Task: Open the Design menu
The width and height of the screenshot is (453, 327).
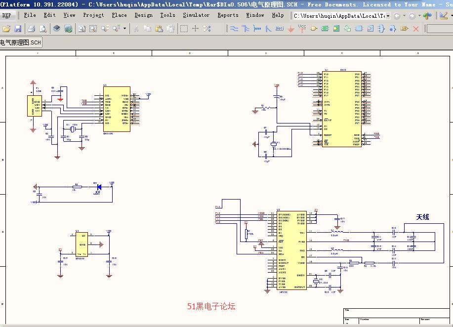Action: pyautogui.click(x=143, y=15)
